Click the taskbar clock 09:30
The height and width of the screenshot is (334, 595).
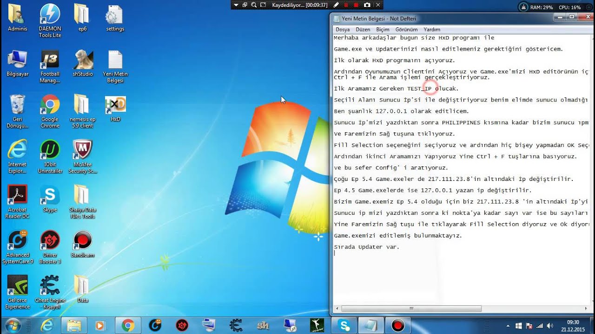tap(573, 326)
